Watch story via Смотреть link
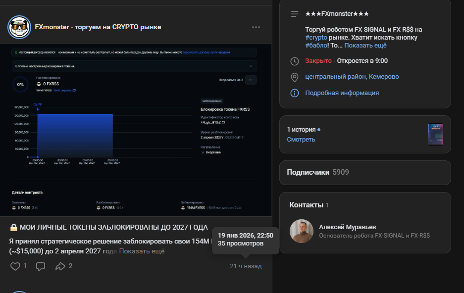 301,140
